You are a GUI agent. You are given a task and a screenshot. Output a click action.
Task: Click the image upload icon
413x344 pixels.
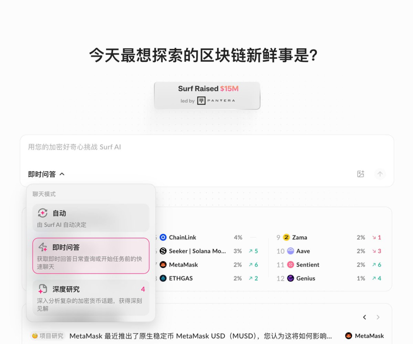[361, 174]
